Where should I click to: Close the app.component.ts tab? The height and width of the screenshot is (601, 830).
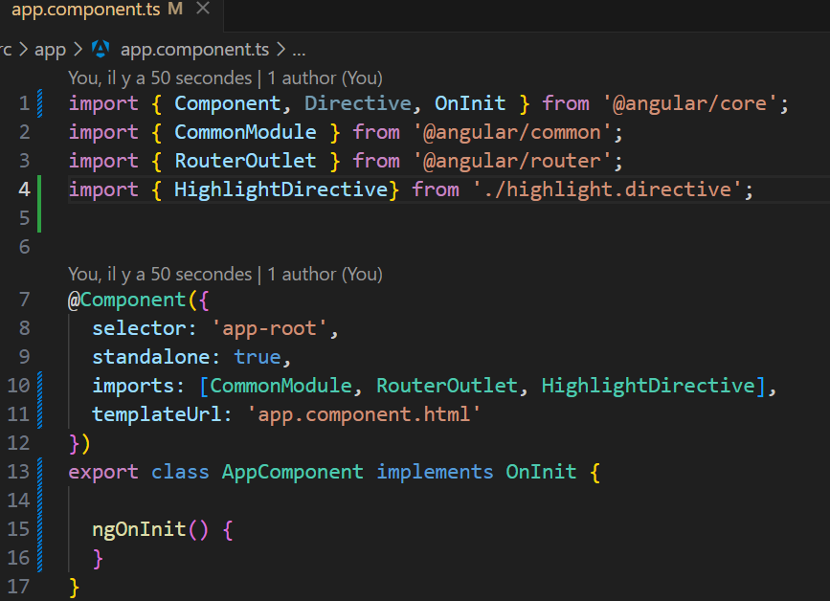click(203, 8)
